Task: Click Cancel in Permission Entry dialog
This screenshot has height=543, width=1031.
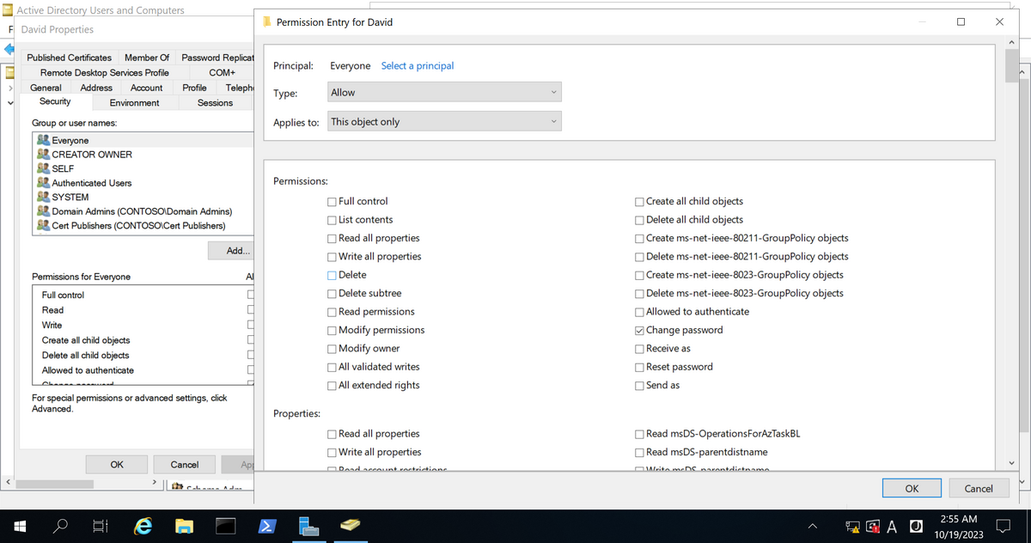Action: click(x=979, y=488)
